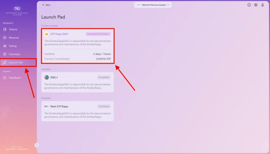Image resolution: width=270 pixels, height=154 pixels.
Task: Open the account profile icon
Action: (263, 5)
